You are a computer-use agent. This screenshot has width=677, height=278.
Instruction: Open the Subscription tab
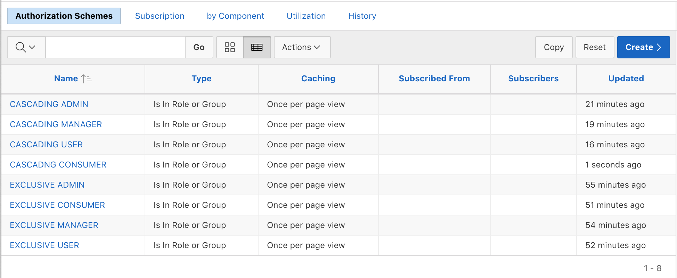160,16
